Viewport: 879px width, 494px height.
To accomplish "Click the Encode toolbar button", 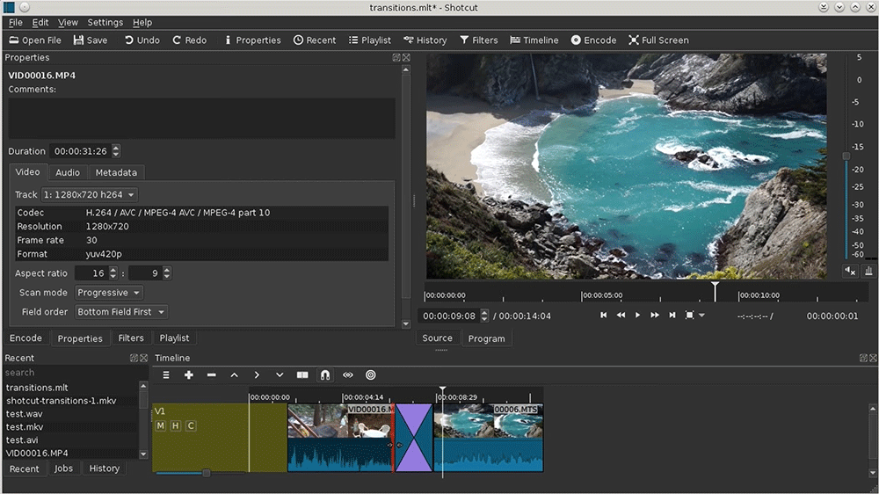I will 593,40.
